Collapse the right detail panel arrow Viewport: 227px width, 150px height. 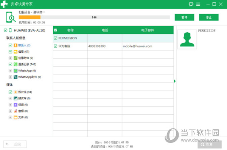tap(175, 81)
